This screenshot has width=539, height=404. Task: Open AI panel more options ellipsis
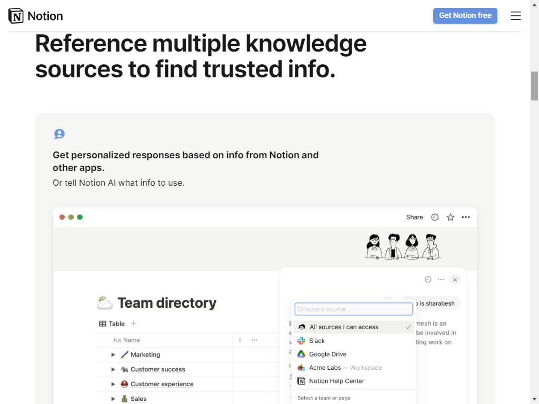click(x=441, y=279)
